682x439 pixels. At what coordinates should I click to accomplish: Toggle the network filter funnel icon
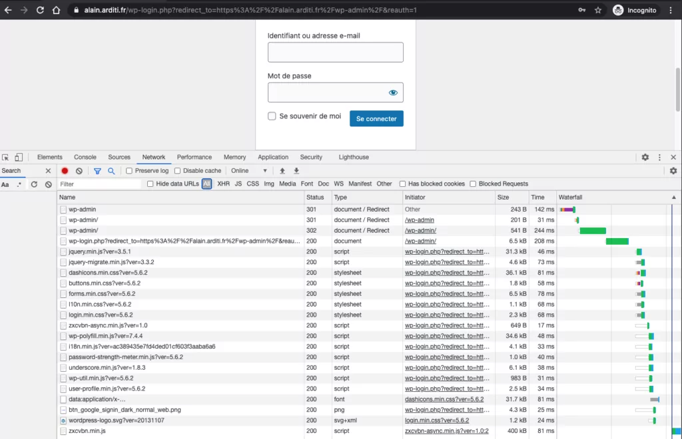coord(97,171)
